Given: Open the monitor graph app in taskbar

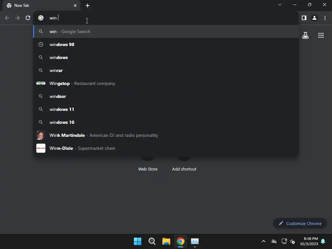Looking at the screenshot, I should point(195,241).
